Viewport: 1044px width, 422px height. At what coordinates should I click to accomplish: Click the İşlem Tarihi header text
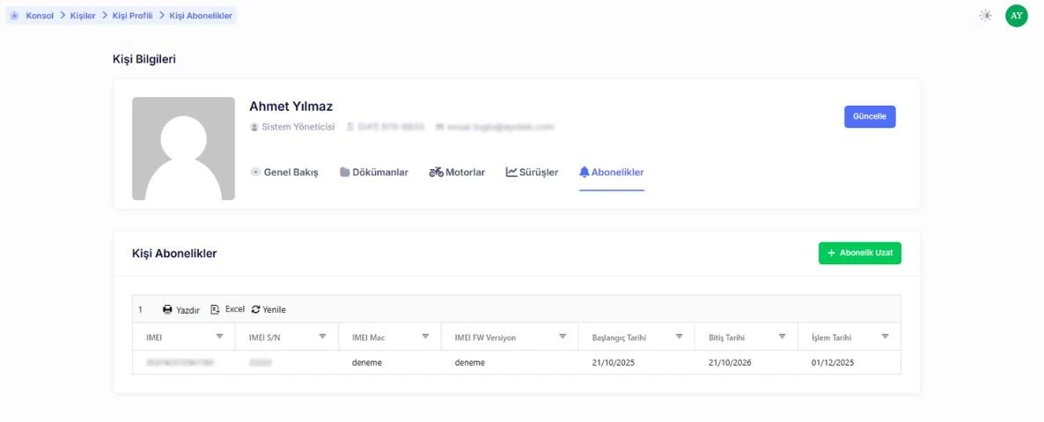(x=831, y=337)
